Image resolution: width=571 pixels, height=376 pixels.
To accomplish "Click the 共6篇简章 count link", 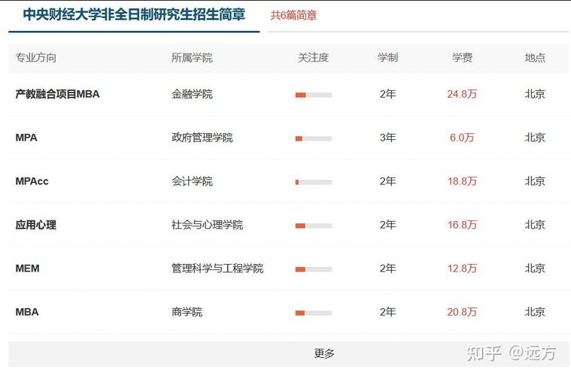I will tap(293, 15).
